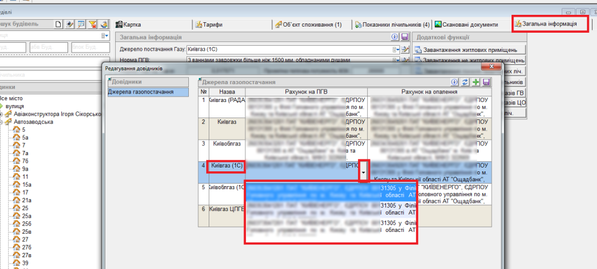Click the new document icon in building search
The width and height of the screenshot is (597, 269).
59,24
